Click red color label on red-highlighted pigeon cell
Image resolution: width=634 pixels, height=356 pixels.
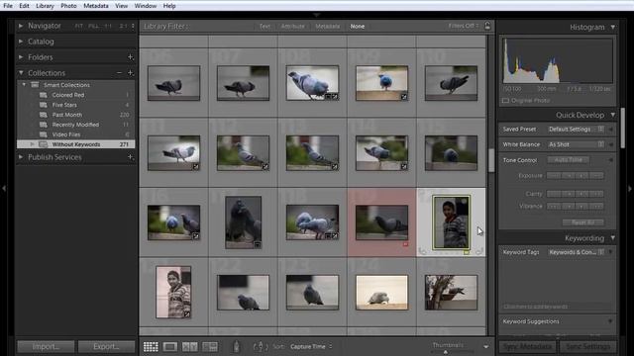click(405, 244)
